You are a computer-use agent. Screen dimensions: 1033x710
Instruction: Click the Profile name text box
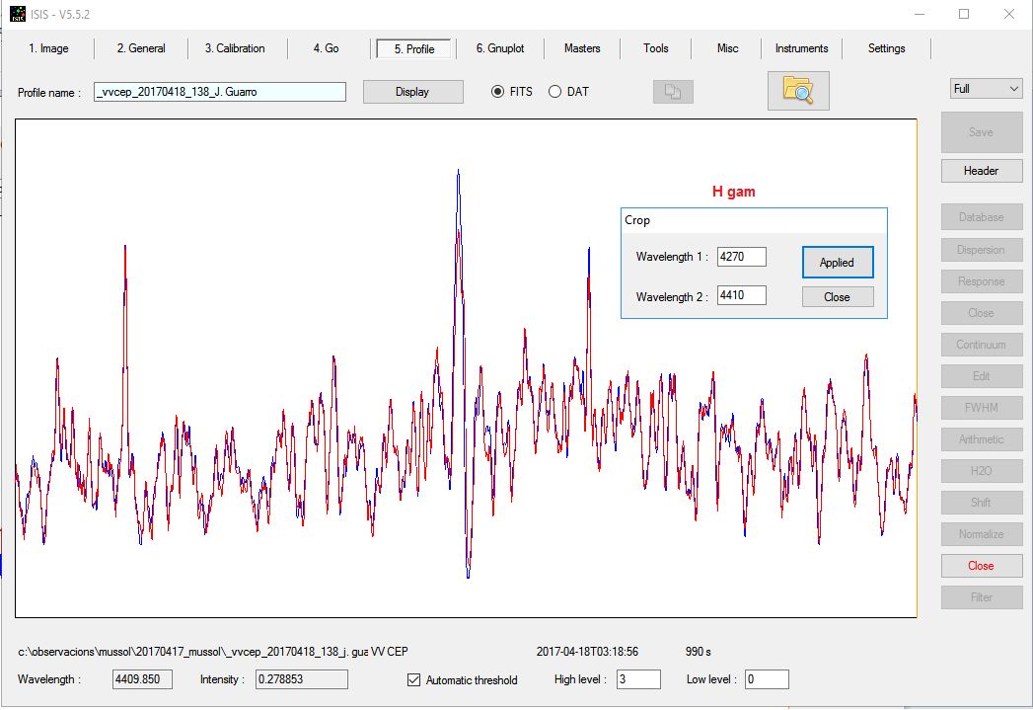pos(220,92)
